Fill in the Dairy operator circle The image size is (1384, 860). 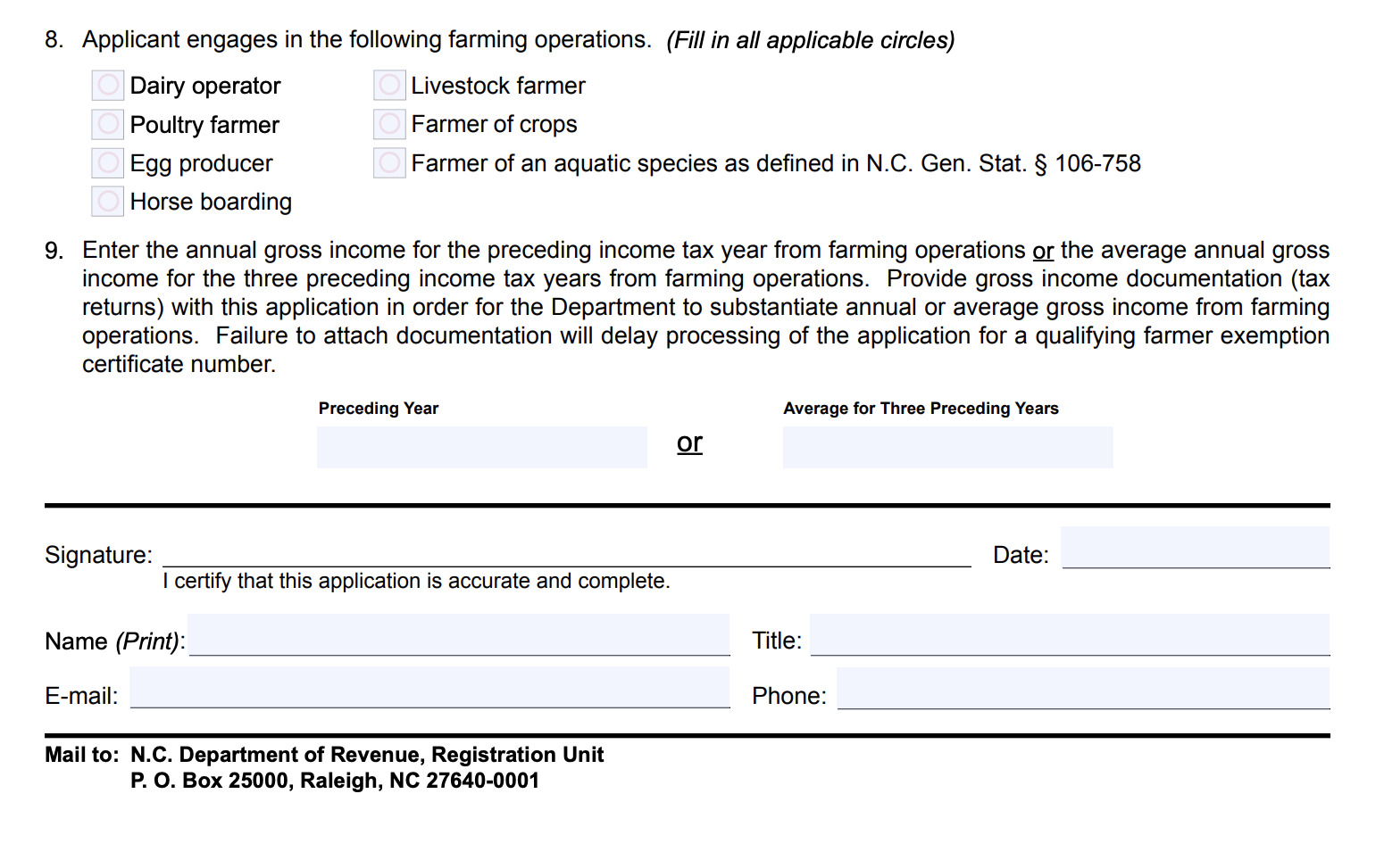pyautogui.click(x=108, y=86)
